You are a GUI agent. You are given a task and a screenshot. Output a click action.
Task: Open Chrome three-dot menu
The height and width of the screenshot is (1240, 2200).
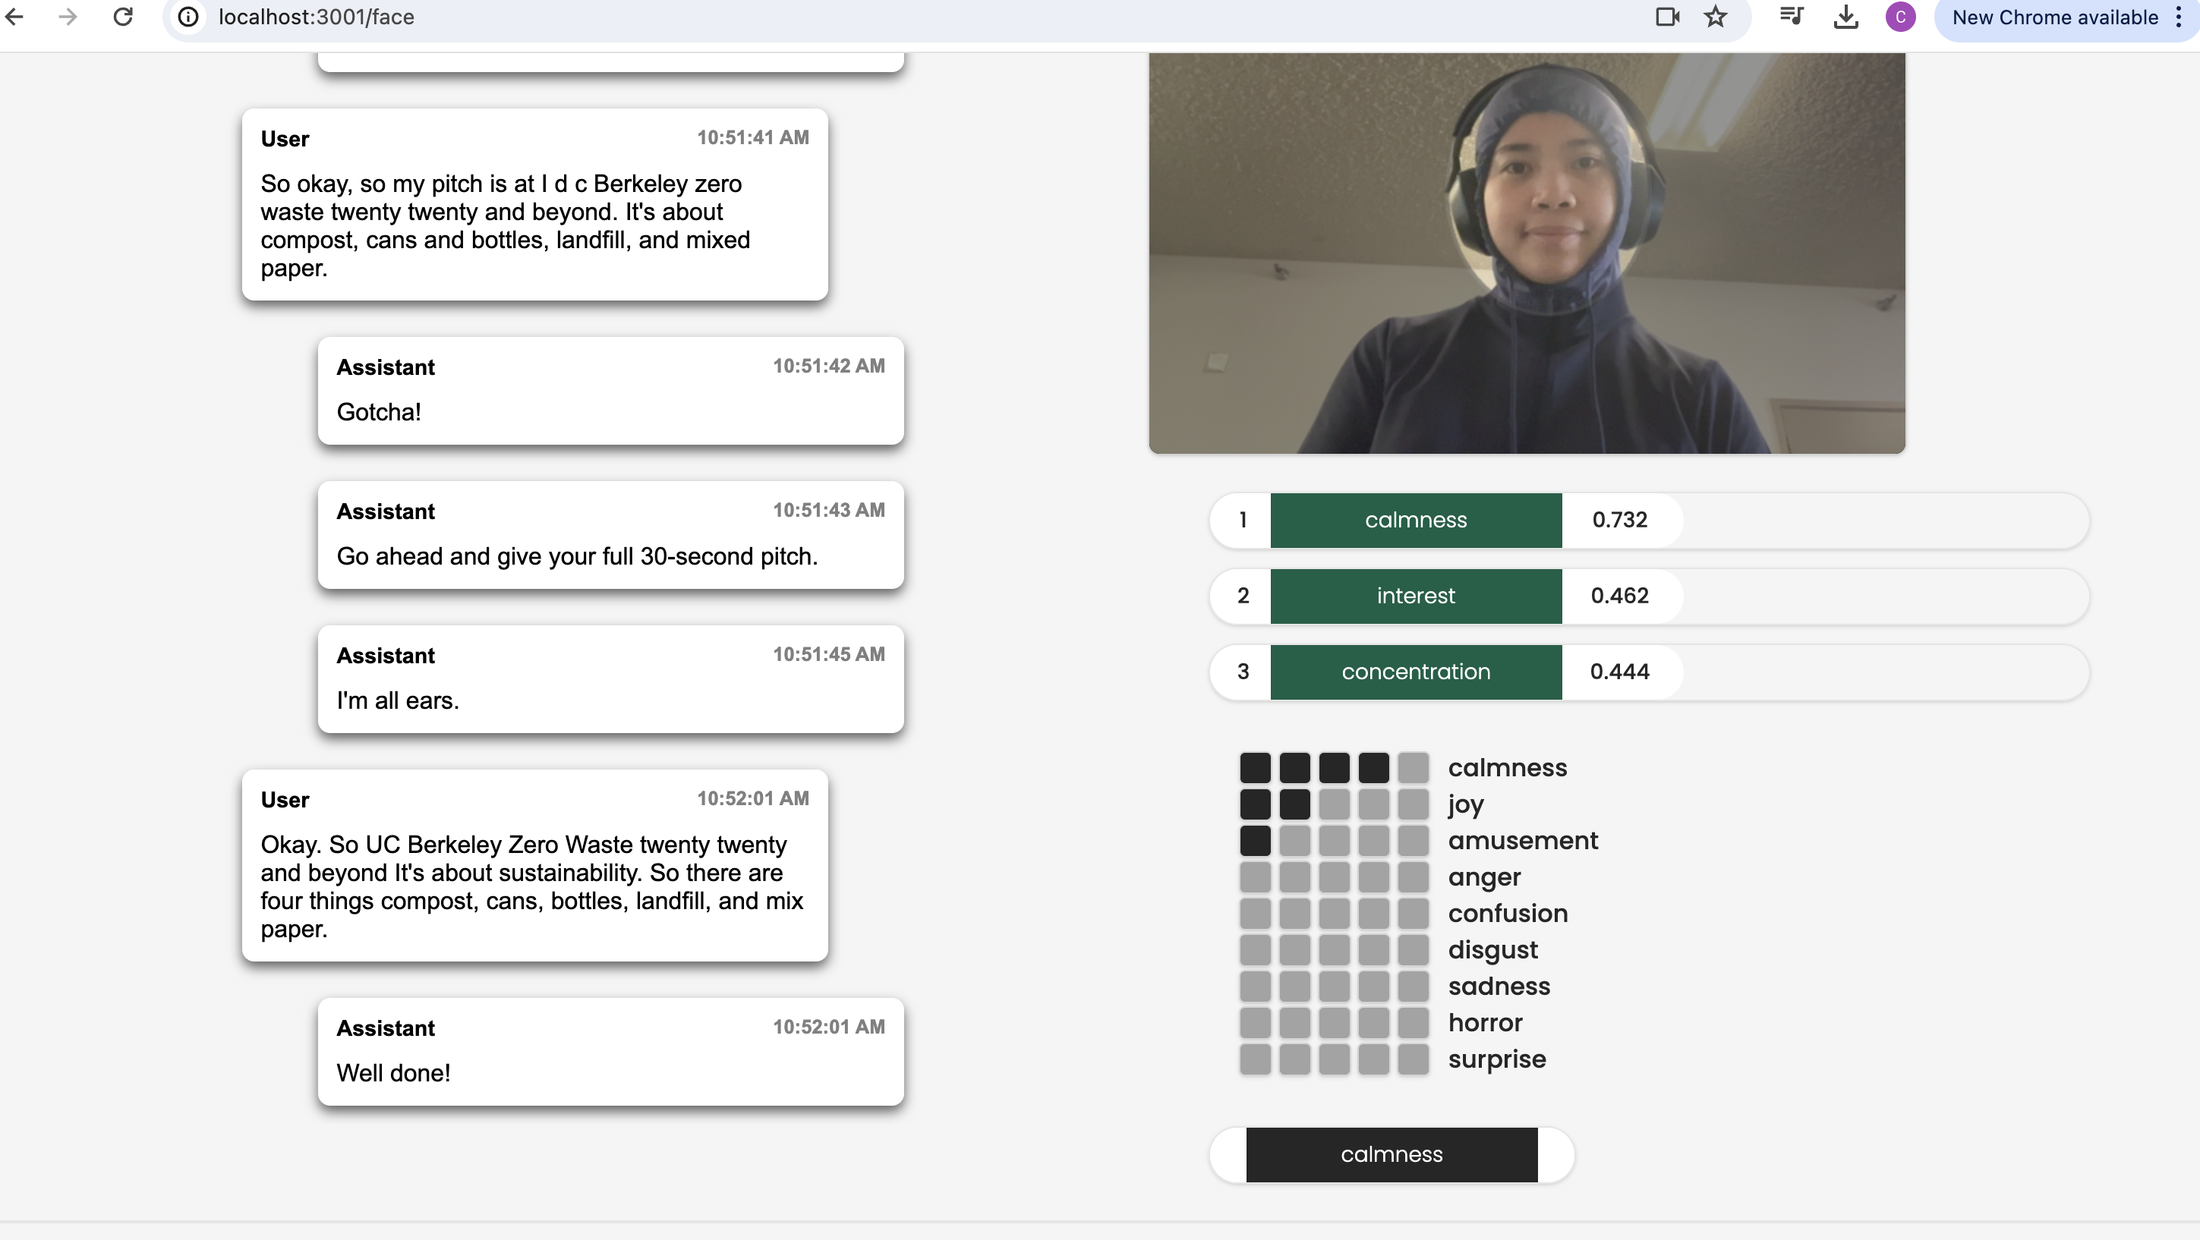tap(2179, 17)
